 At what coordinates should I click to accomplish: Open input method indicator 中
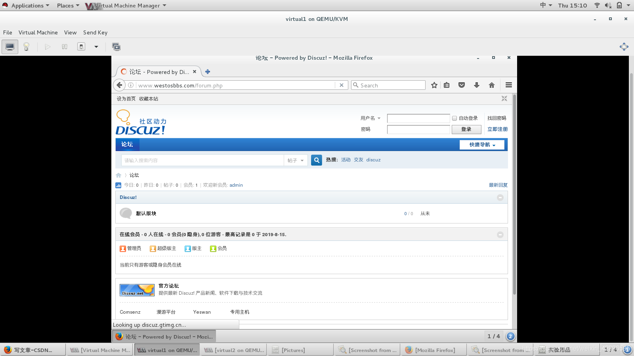coord(546,5)
